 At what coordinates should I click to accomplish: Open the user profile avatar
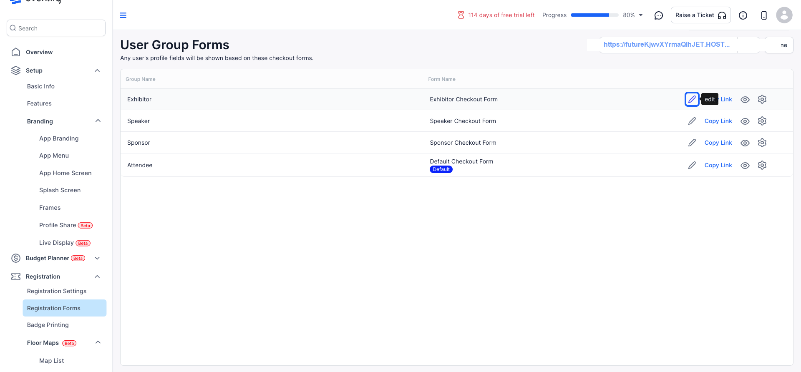[x=784, y=15]
